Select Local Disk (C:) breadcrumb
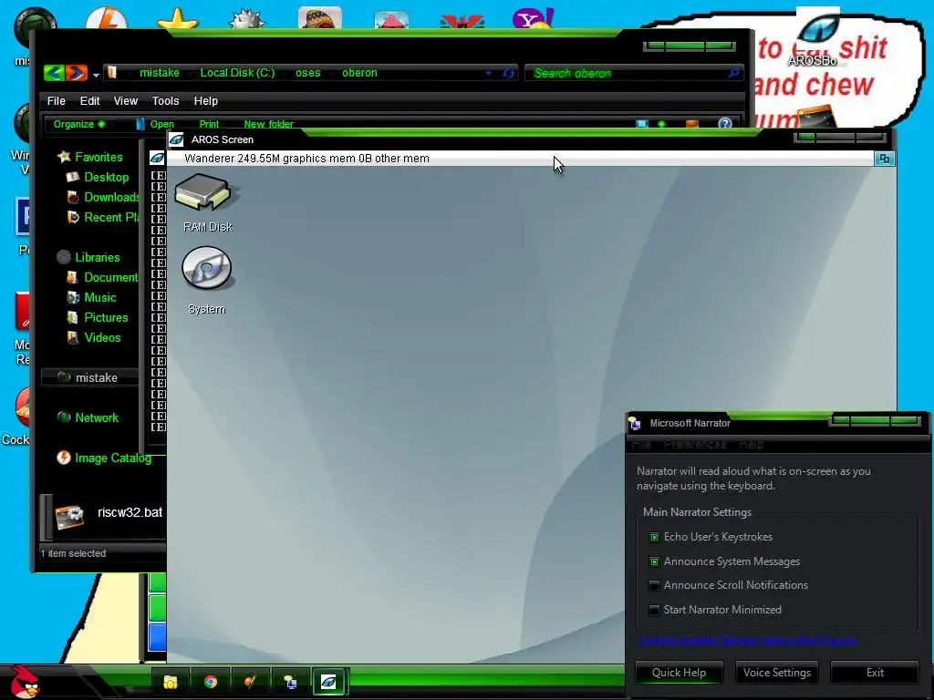This screenshot has width=934, height=700. 238,73
